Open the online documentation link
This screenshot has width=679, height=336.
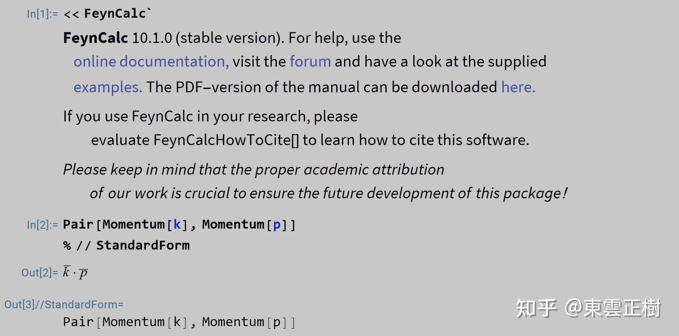[x=151, y=62]
